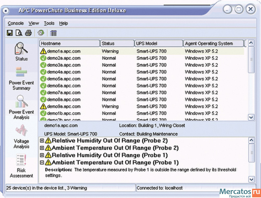Sort by the Hostname column header
The height and width of the screenshot is (198, 261).
(x=70, y=44)
